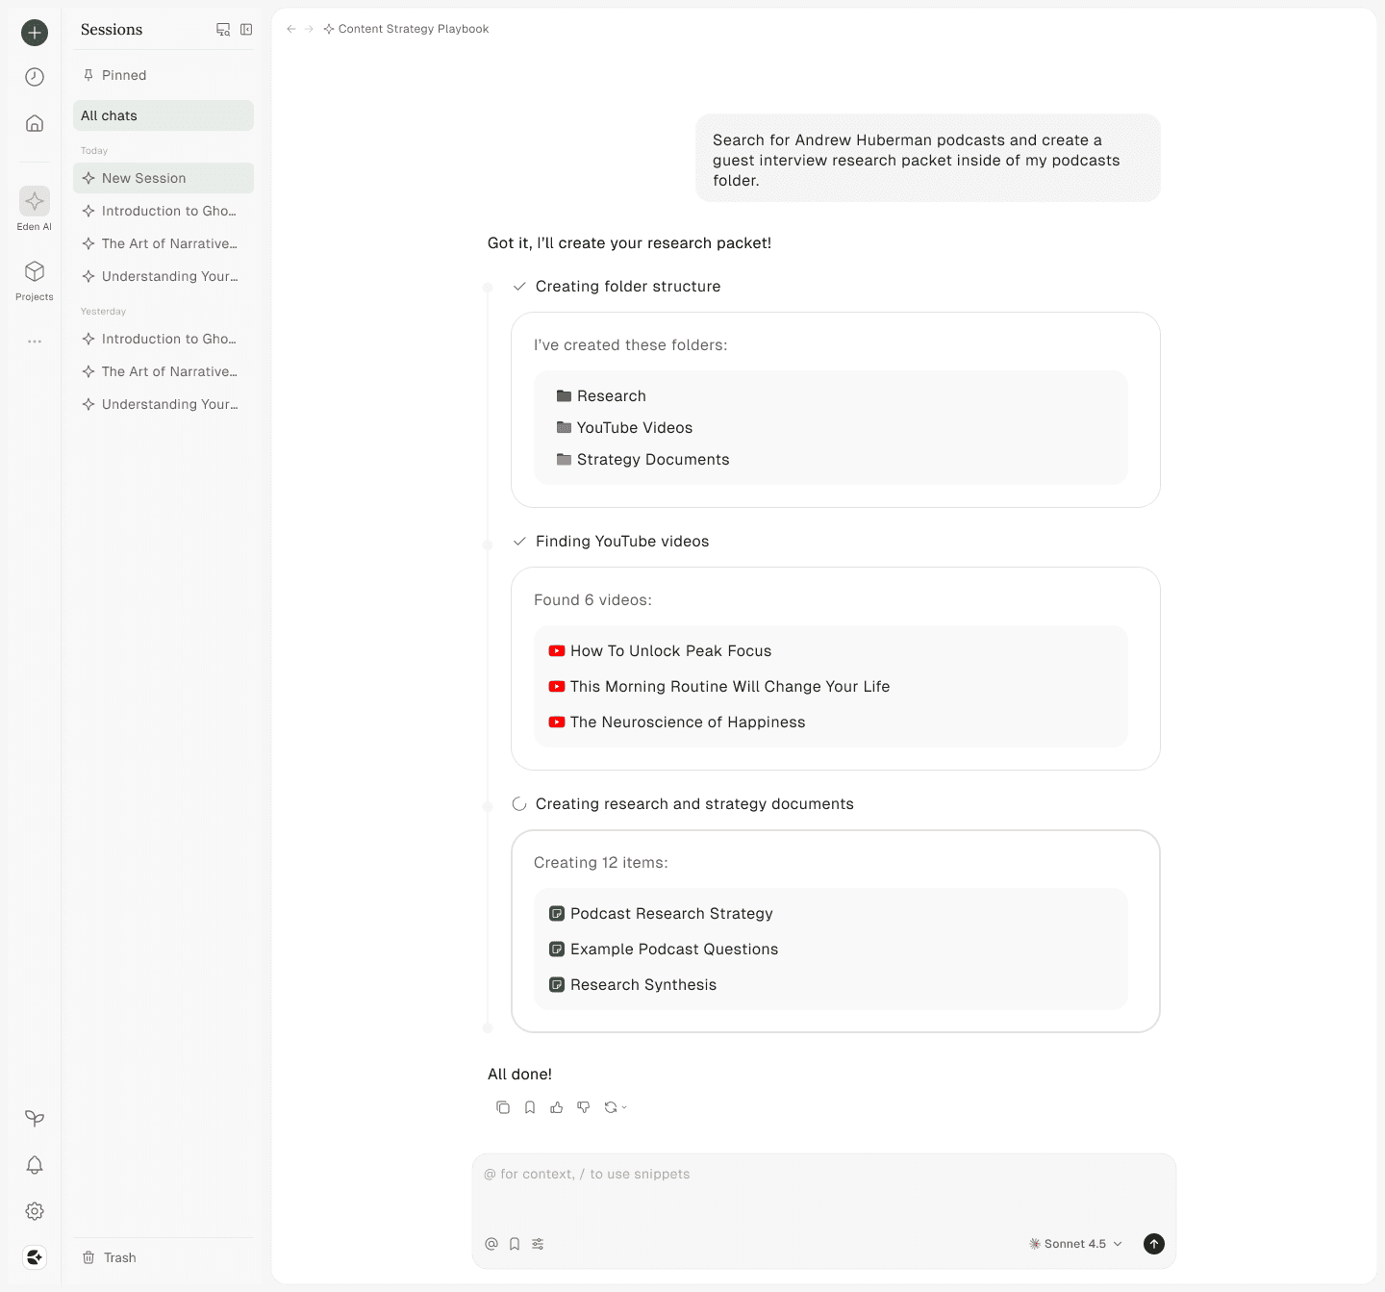Bookmark the response below All done
Viewport: 1385px width, 1292px height.
point(530,1107)
